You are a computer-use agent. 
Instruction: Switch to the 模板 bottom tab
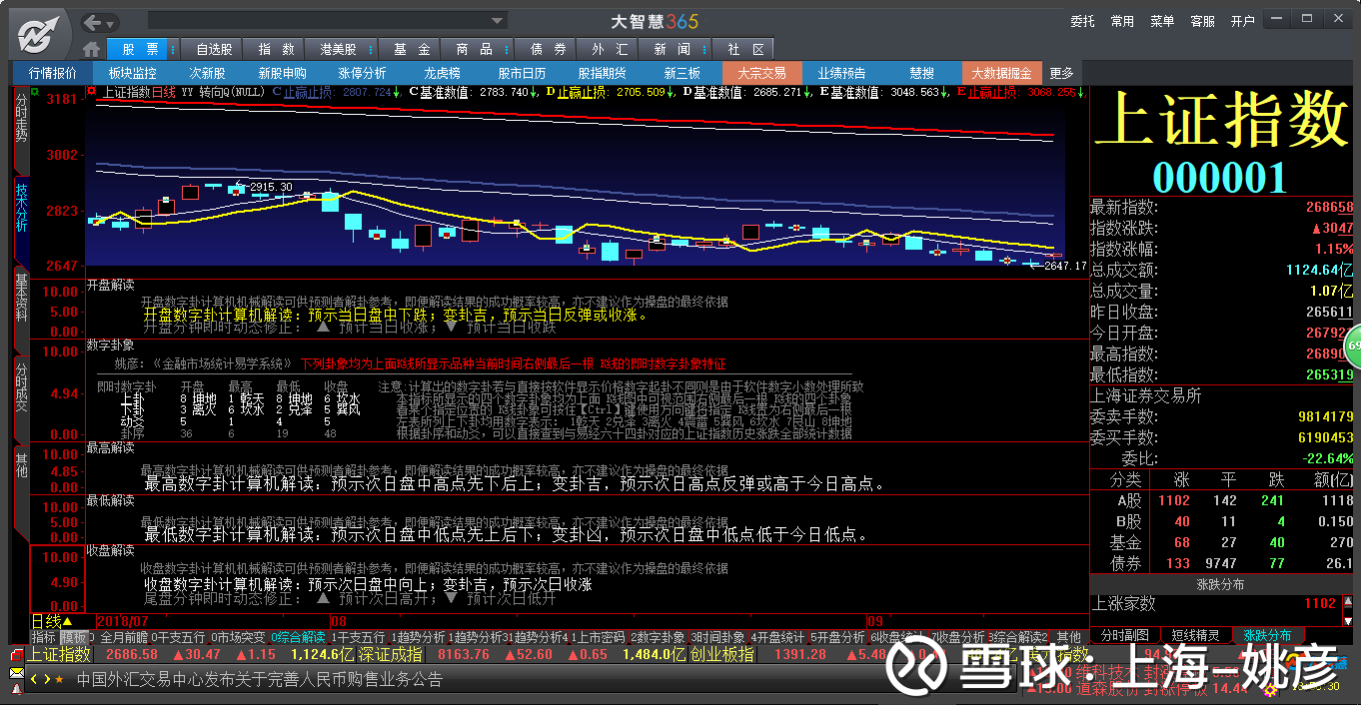tap(73, 637)
